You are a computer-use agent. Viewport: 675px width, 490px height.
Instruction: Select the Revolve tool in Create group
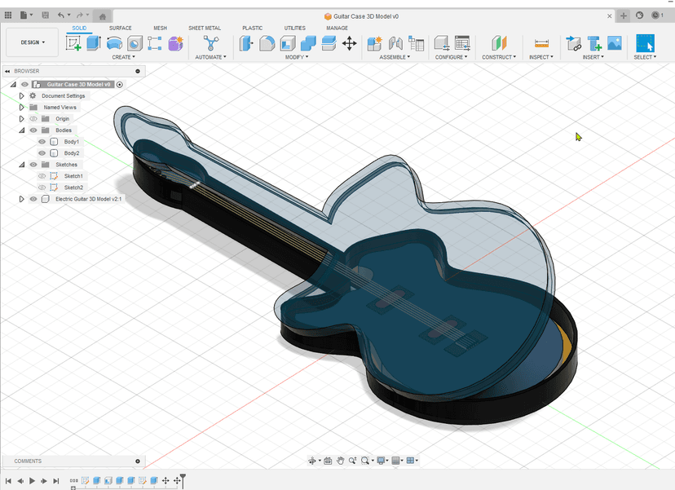point(115,43)
